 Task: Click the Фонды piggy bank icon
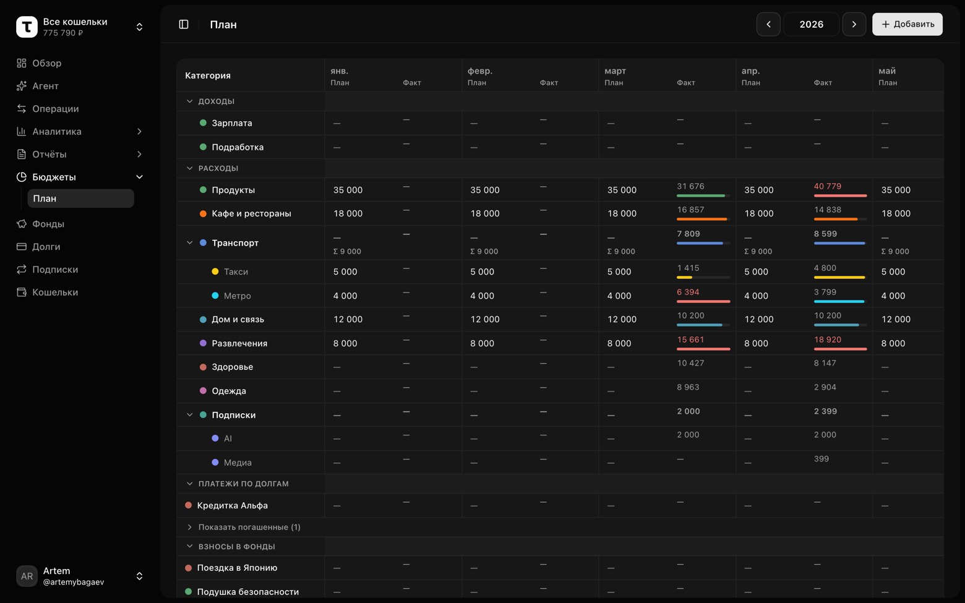click(22, 224)
